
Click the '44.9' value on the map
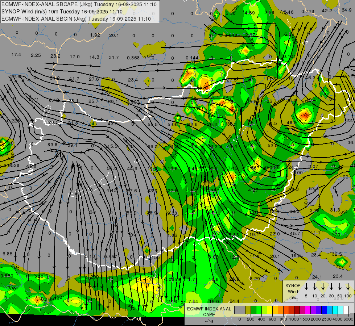pos(132,168)
